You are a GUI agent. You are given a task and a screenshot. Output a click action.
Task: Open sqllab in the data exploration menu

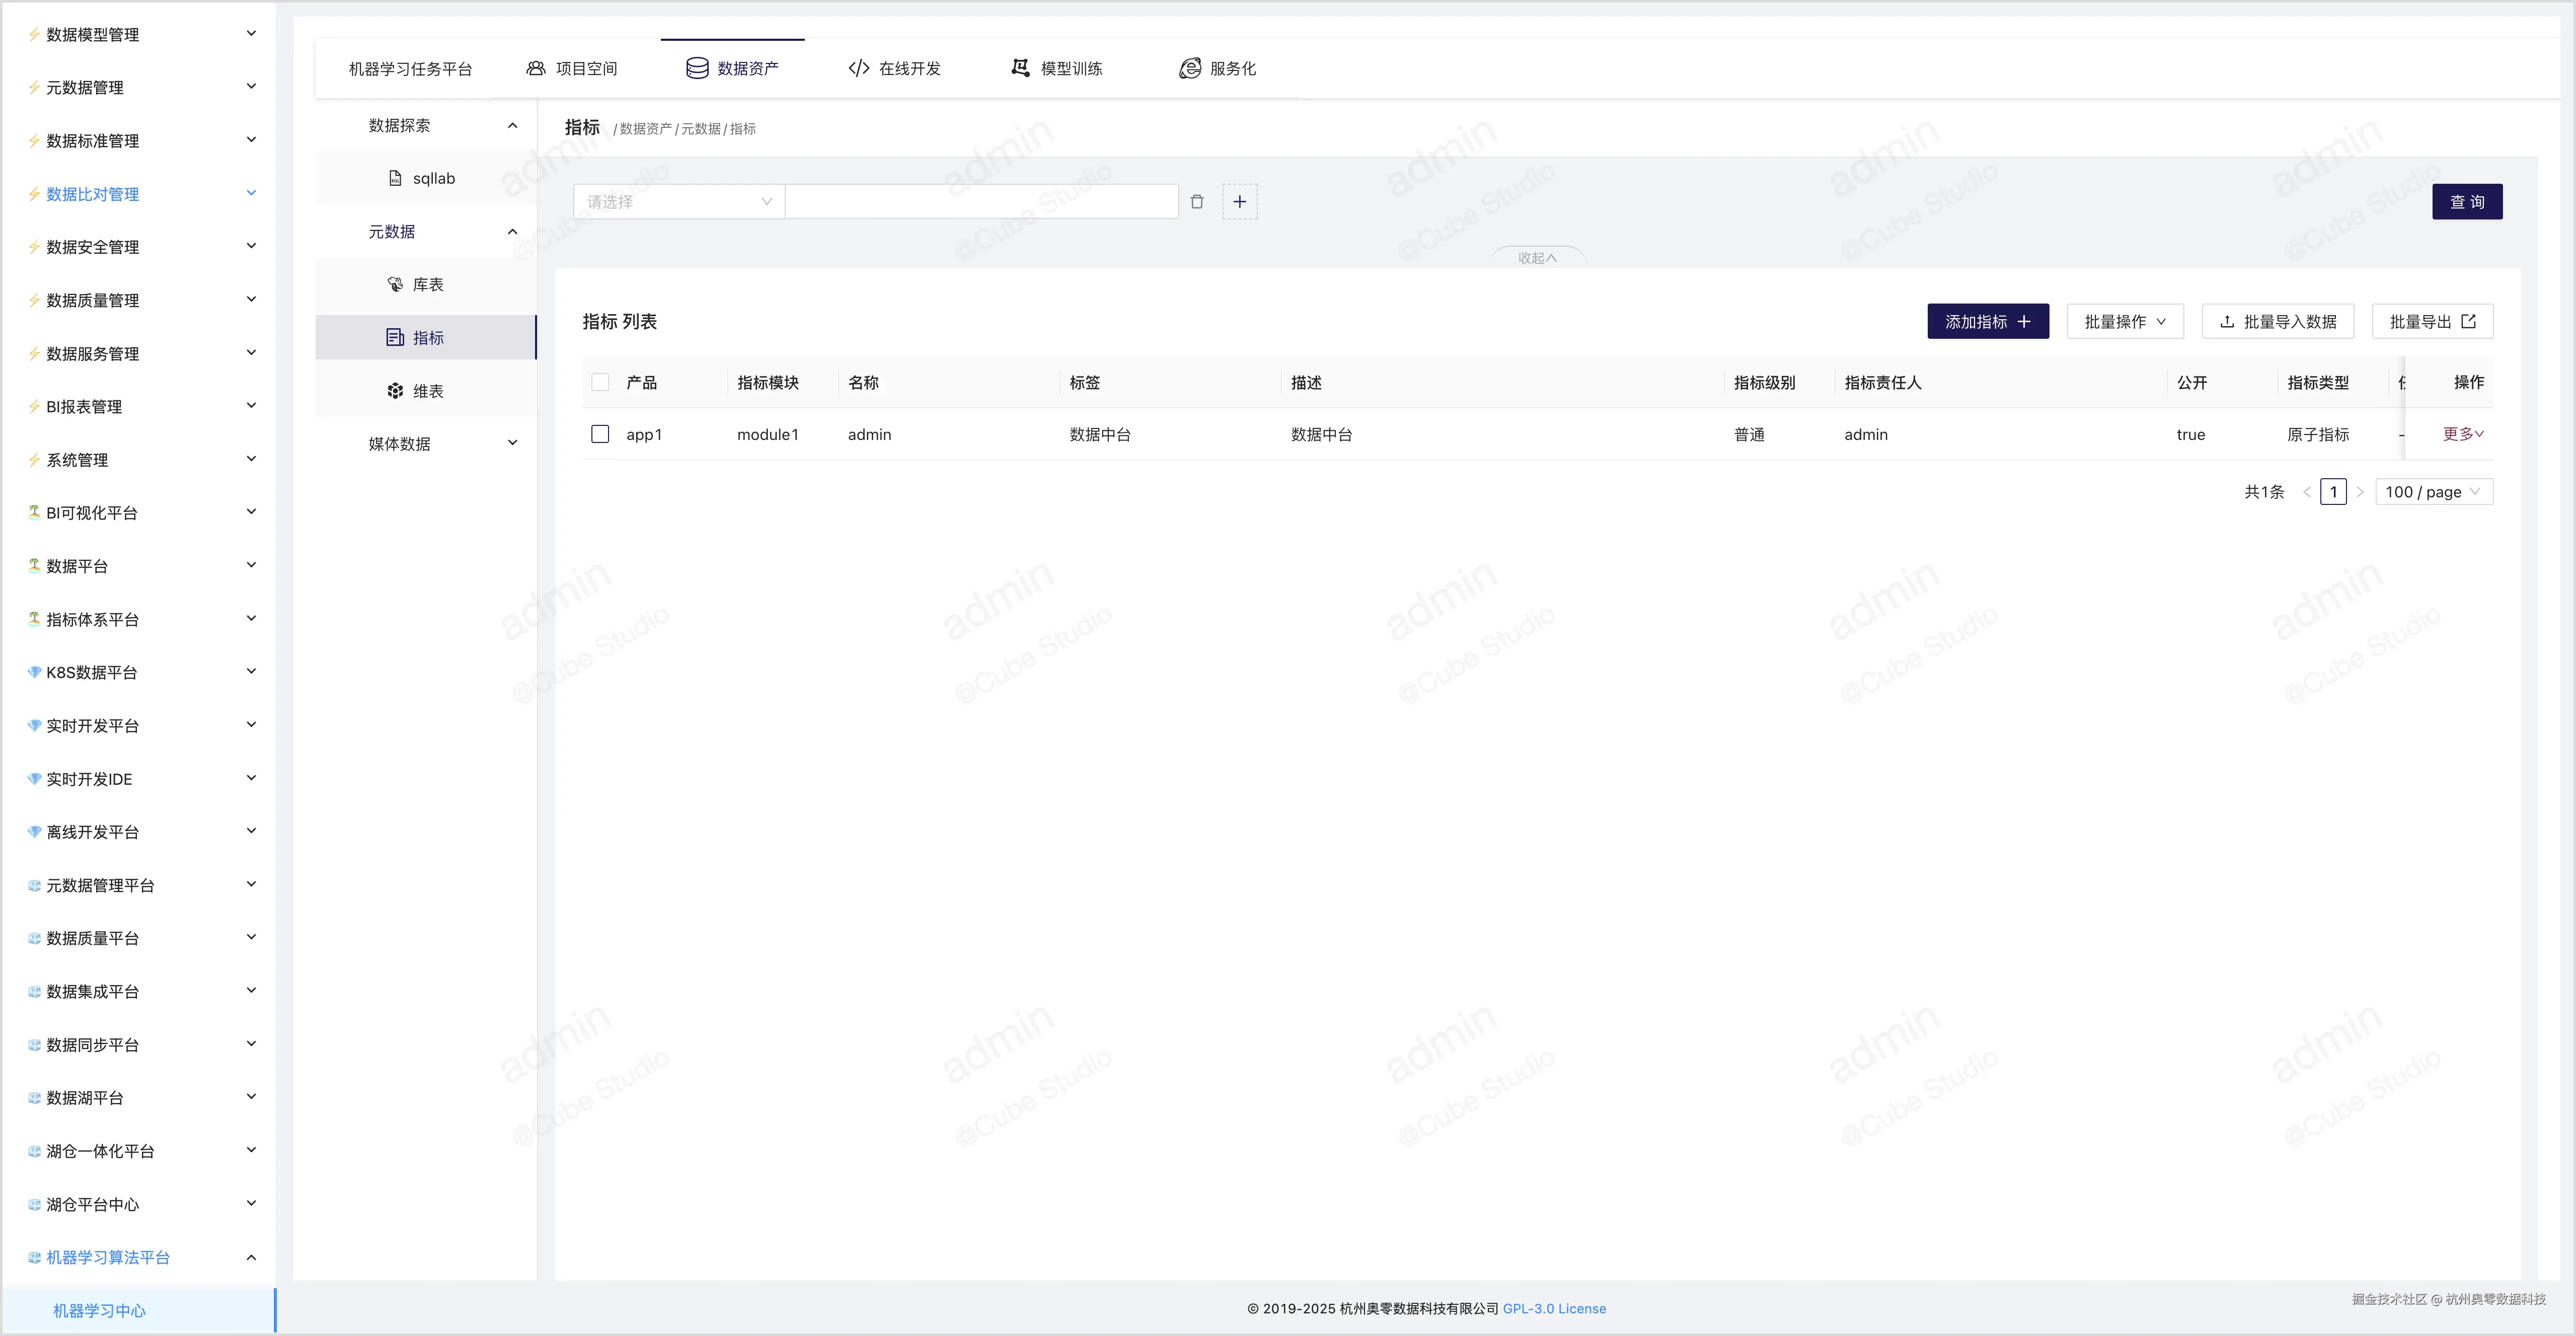[x=433, y=179]
